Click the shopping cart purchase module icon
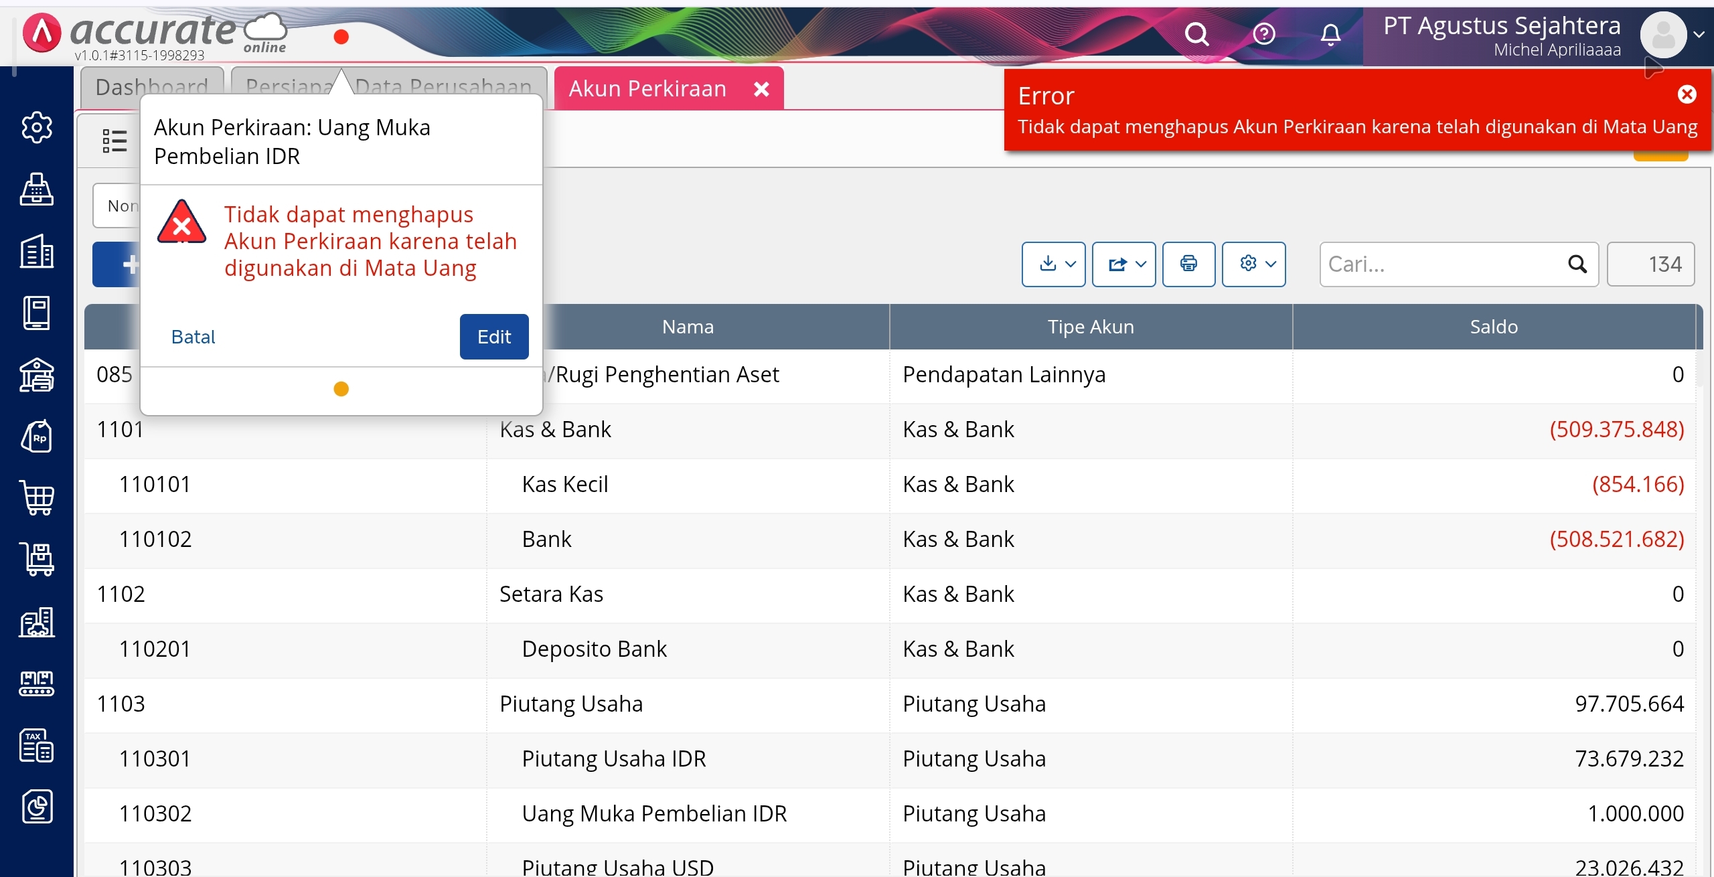 coord(37,498)
